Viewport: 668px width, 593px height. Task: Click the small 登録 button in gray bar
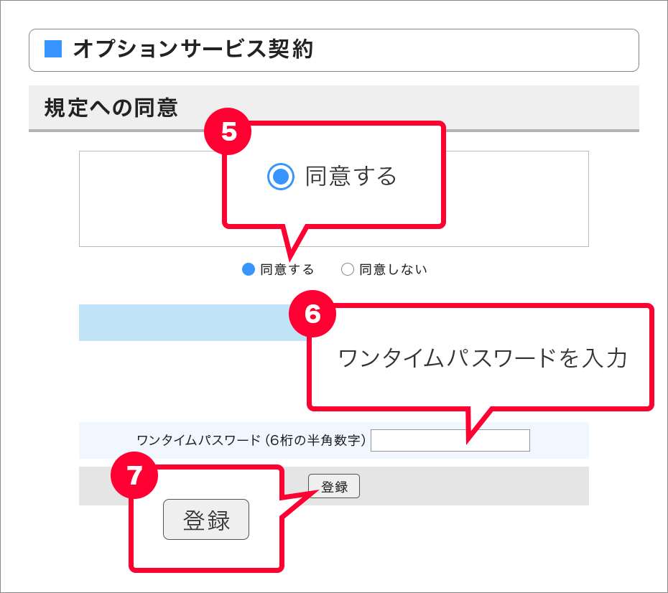click(x=334, y=486)
